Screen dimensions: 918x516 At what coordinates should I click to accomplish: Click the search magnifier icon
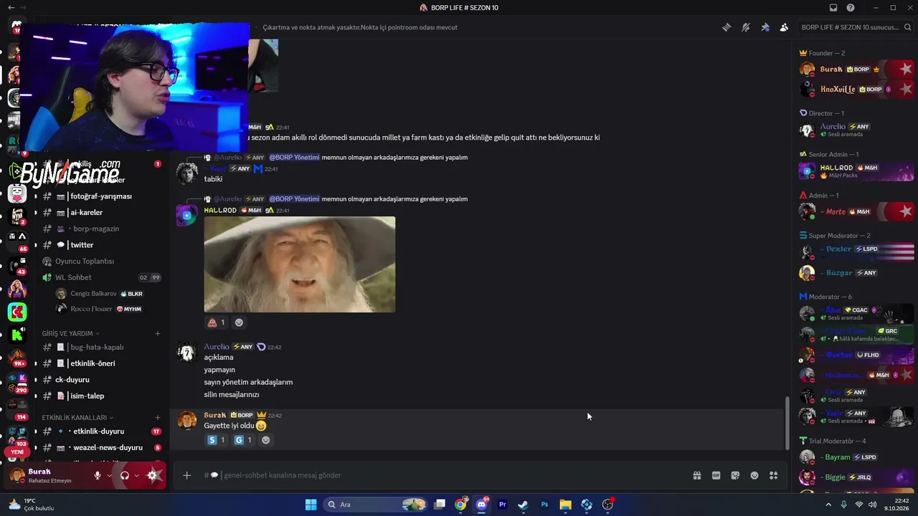(x=908, y=27)
